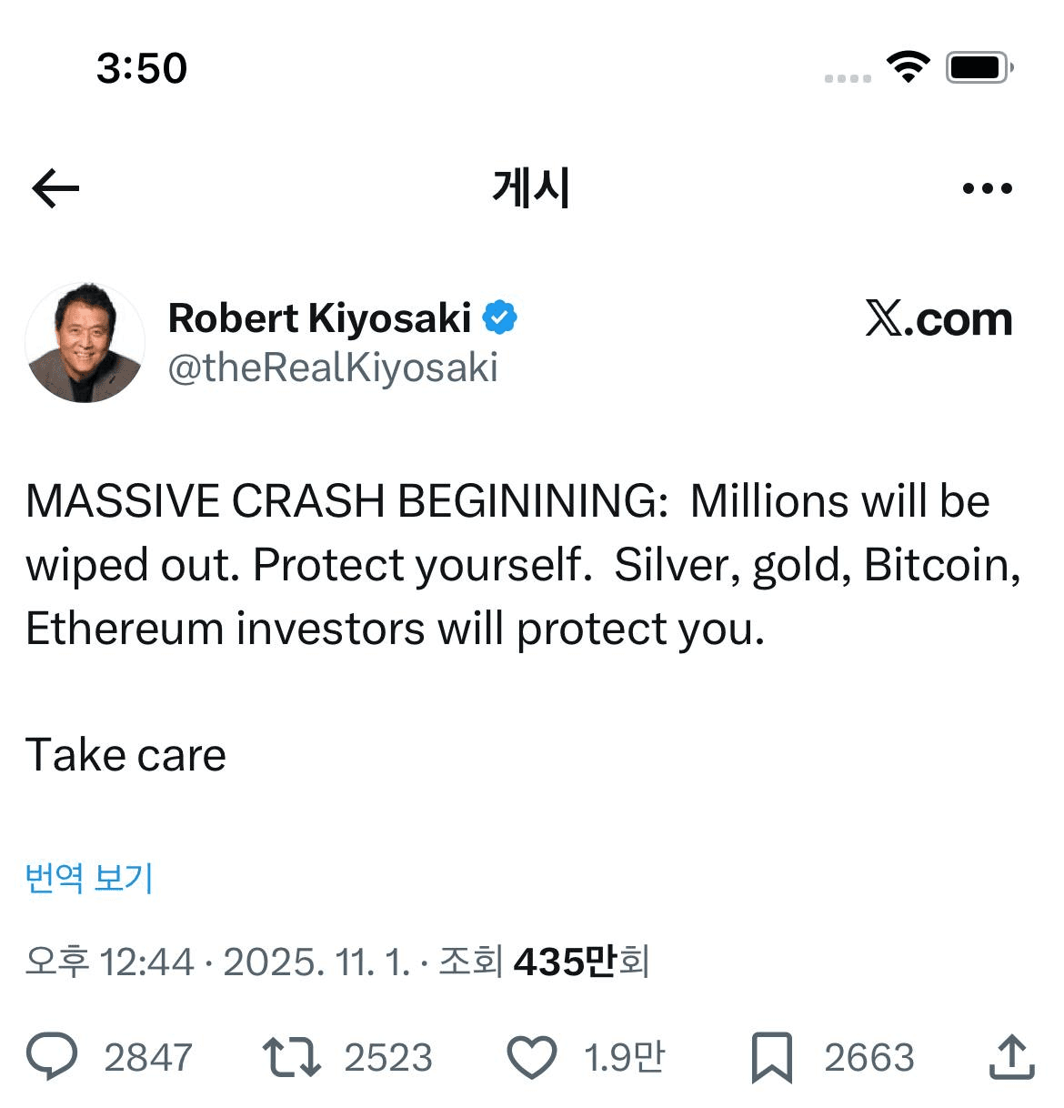
Task: Click the 번역 보기 translate link
Action: coord(89,878)
